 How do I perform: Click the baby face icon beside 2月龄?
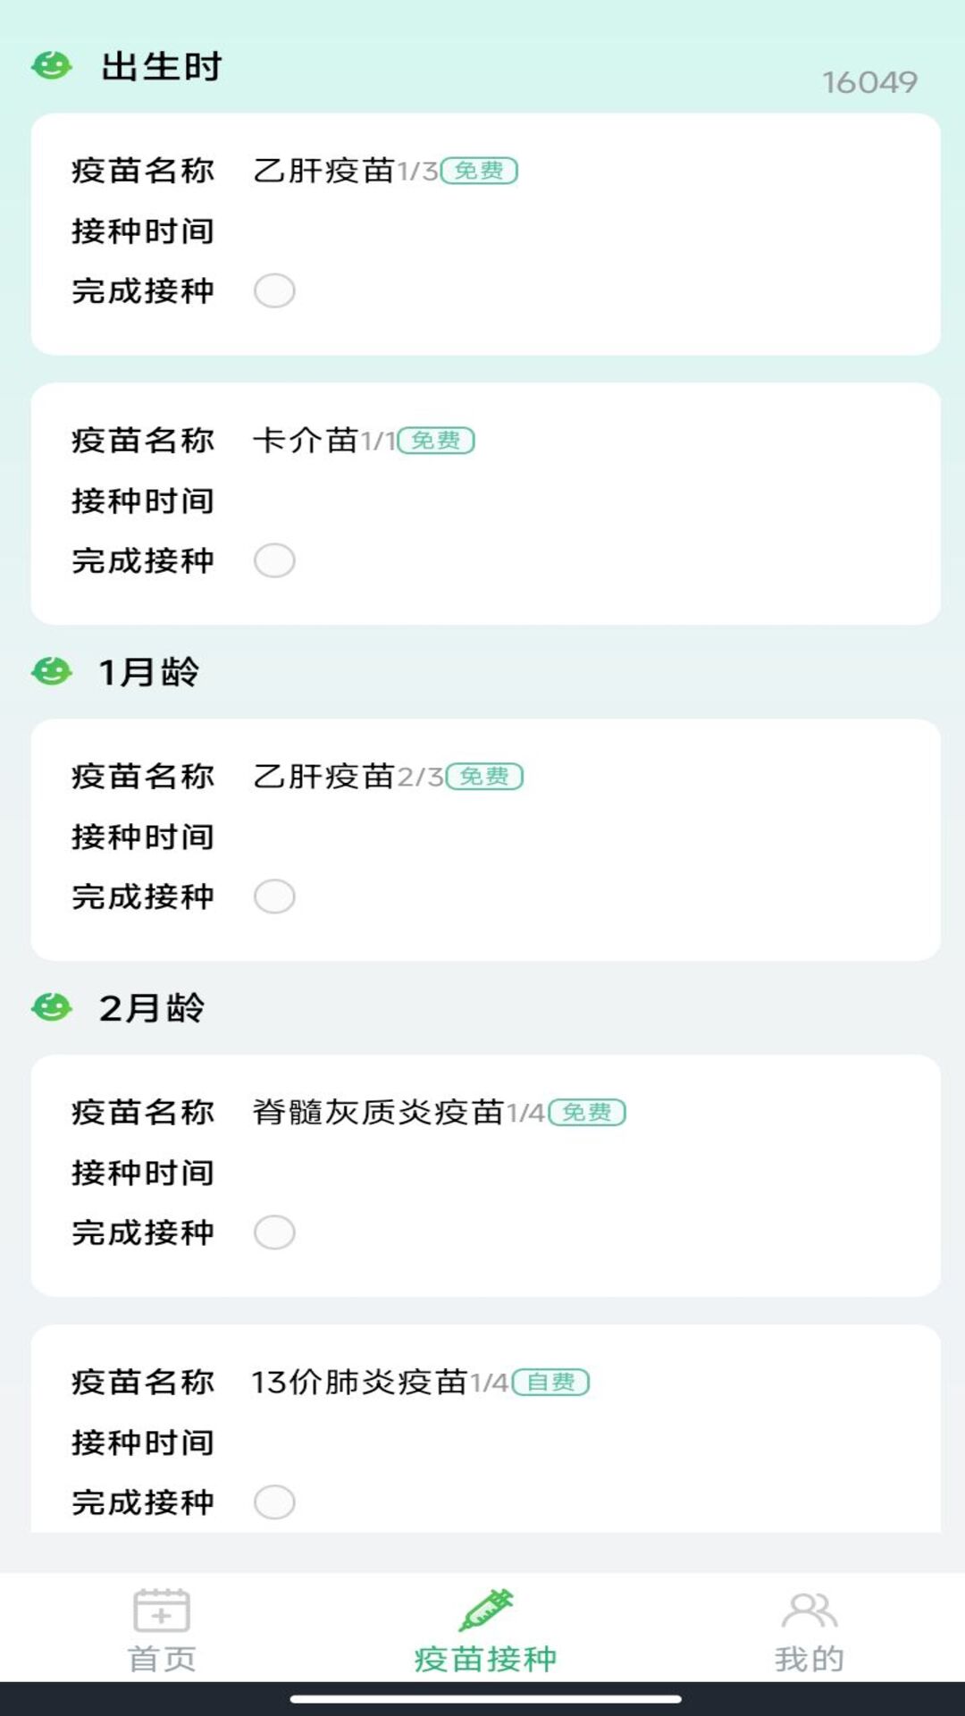pyautogui.click(x=52, y=1007)
